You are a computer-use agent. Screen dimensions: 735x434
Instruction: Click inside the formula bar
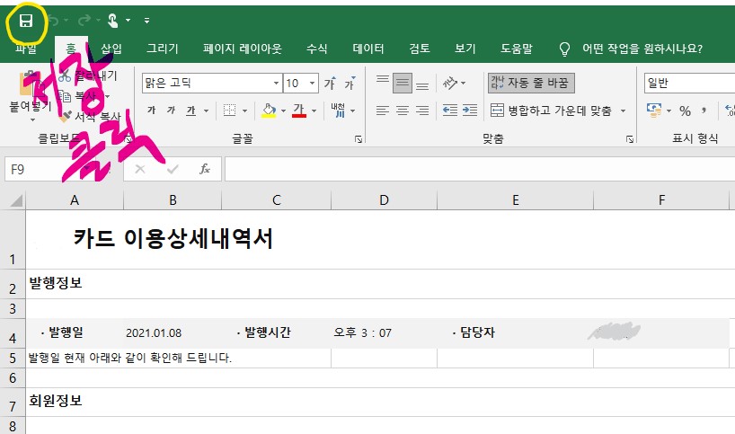pyautogui.click(x=480, y=169)
